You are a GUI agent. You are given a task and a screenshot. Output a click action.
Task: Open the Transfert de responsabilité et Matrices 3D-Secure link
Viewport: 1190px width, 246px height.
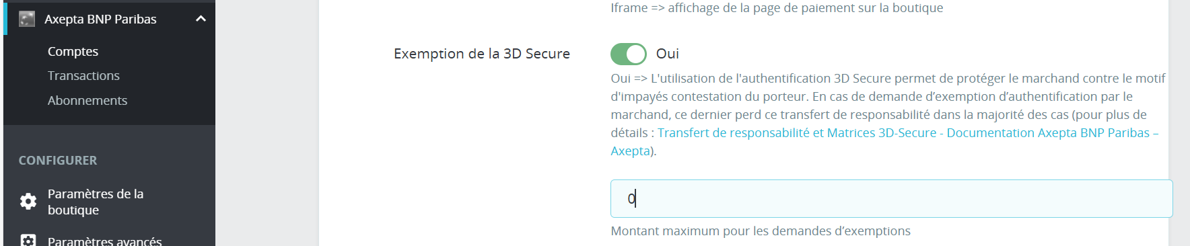pyautogui.click(x=797, y=133)
